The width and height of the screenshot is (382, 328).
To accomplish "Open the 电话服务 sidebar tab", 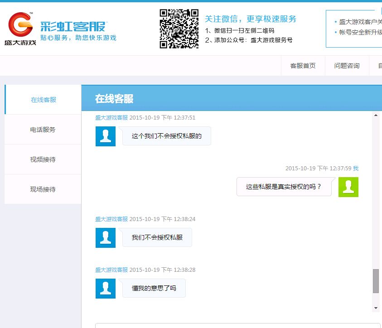I will [43, 130].
